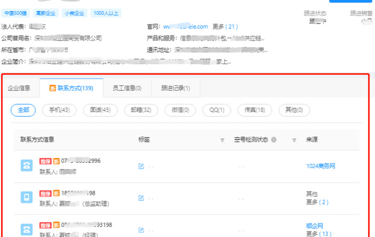Click the 中国500强 tag
The image size is (375, 237).
click(16, 13)
